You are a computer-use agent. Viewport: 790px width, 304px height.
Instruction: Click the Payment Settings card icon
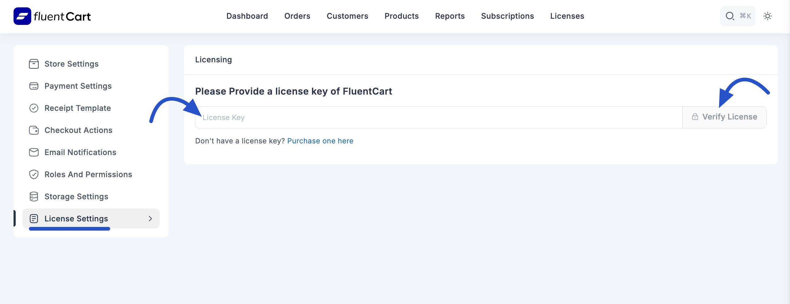coord(34,86)
